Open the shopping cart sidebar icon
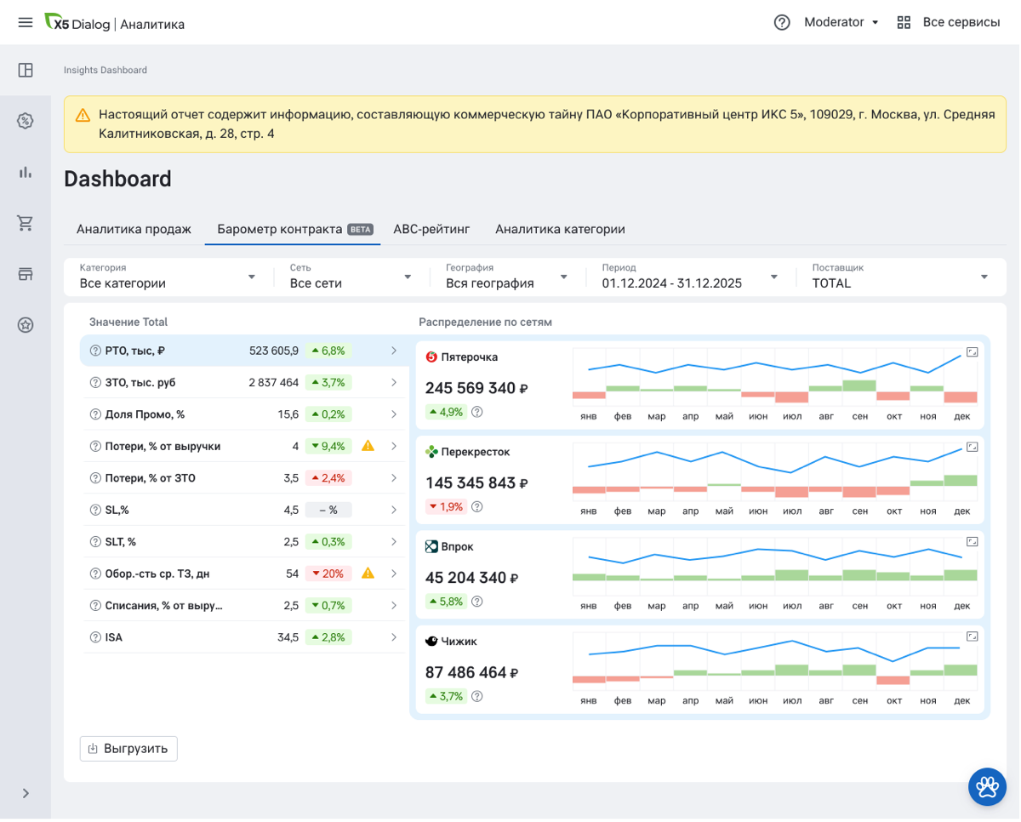 click(x=26, y=223)
